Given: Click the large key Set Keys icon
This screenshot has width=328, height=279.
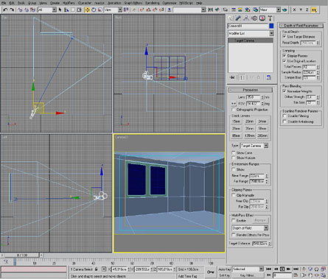Looking at the screenshot, I should [211, 272].
